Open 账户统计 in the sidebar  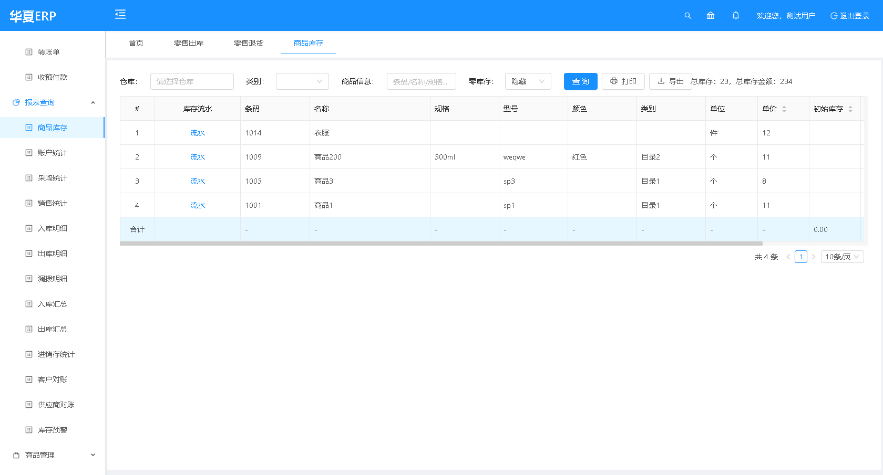coord(53,153)
